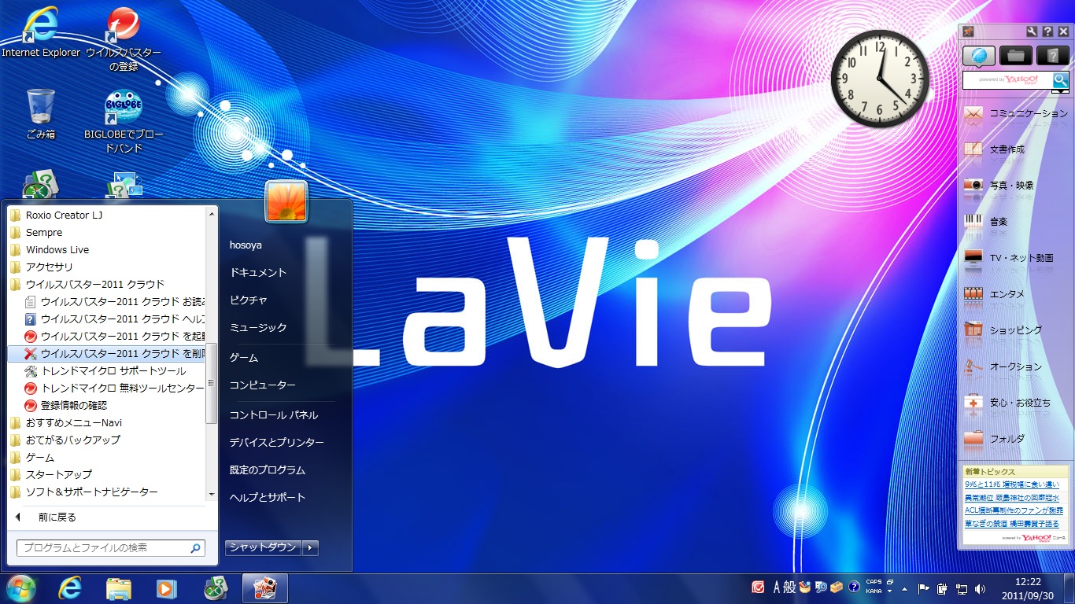This screenshot has height=604, width=1075.
Task: Click the speaker volume tray icon
Action: (x=980, y=588)
